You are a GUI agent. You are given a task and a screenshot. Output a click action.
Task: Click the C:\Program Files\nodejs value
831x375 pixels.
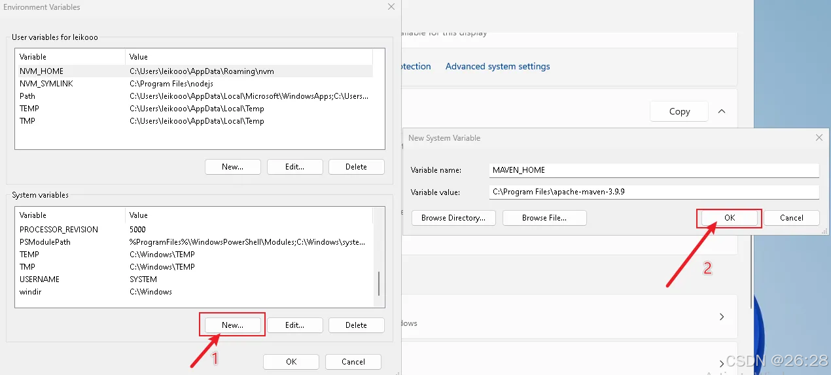point(171,84)
